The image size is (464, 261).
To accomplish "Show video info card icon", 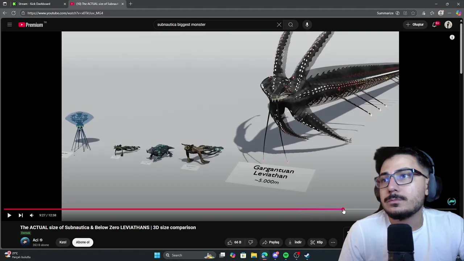I will click(x=452, y=37).
